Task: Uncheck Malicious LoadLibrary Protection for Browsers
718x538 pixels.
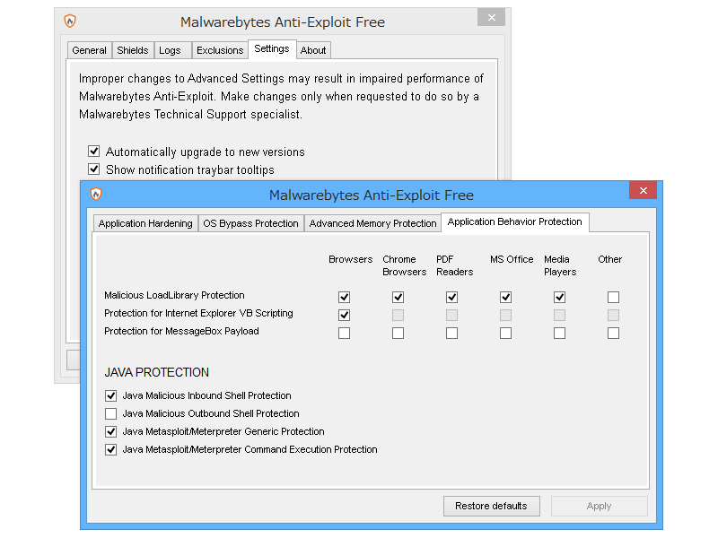Action: tap(345, 298)
